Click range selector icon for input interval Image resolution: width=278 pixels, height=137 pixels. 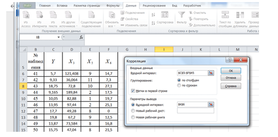(x=211, y=73)
